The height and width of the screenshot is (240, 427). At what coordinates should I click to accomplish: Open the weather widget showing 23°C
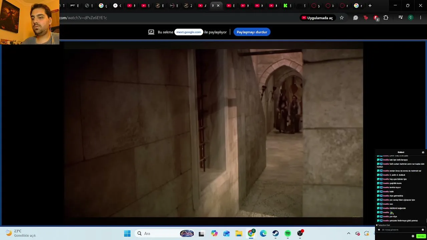[21, 233]
